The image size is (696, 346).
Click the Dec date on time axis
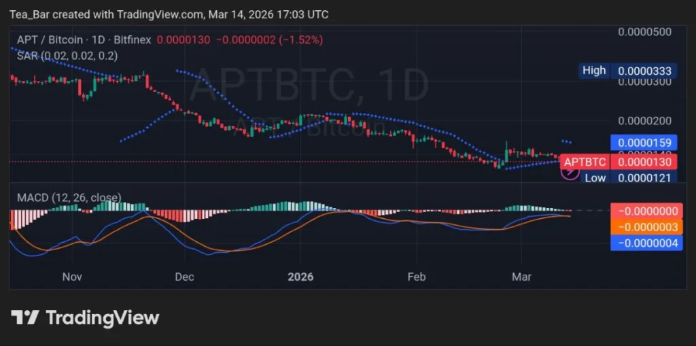pos(184,277)
